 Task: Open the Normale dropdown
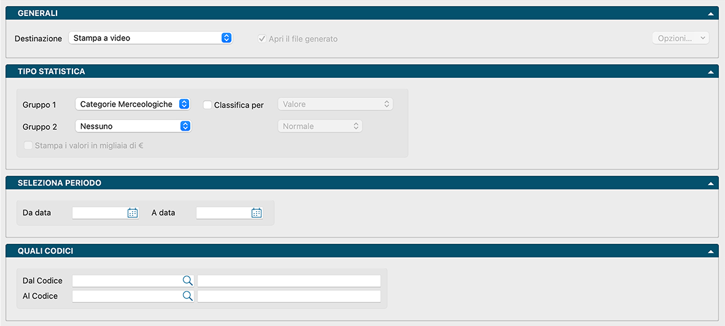[320, 126]
